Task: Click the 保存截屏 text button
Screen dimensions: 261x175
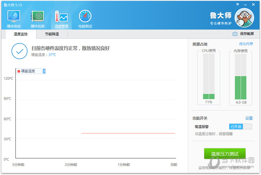Action: point(247,34)
